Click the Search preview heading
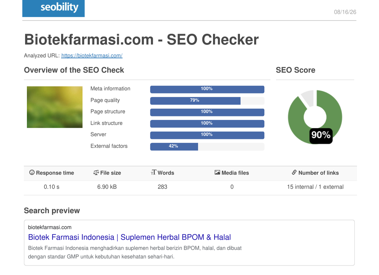This screenshot has width=379, height=275. (x=52, y=211)
